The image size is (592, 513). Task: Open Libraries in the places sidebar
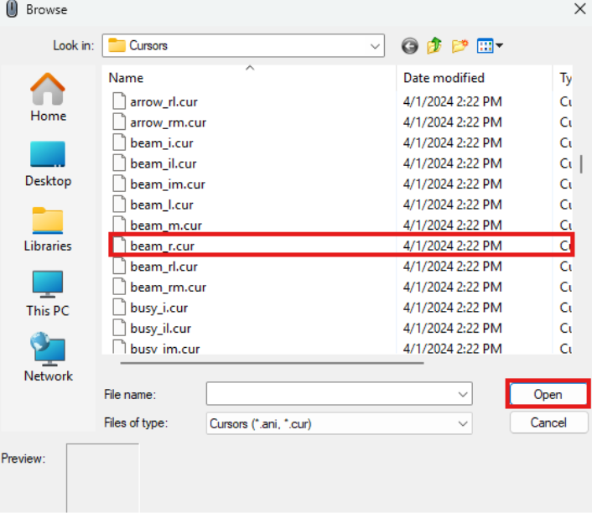pyautogui.click(x=48, y=230)
